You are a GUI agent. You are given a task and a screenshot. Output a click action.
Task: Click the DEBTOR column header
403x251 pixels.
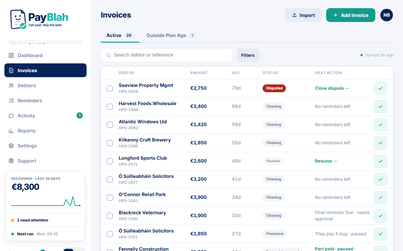[127, 73]
